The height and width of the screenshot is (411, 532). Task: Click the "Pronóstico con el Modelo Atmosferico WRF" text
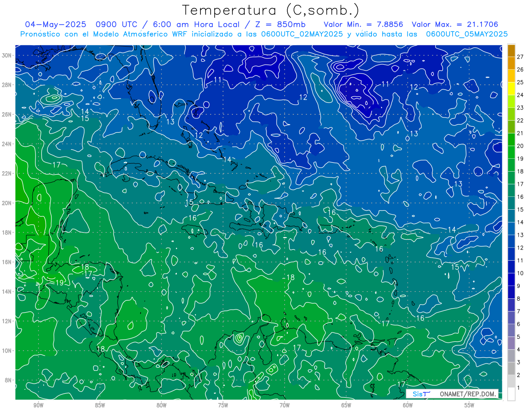point(104,34)
